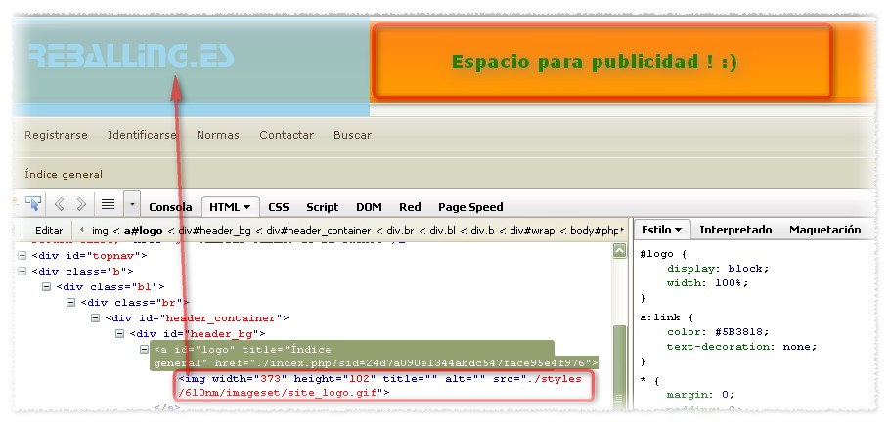Image resolution: width=889 pixels, height=423 pixels.
Task: Collapse the header_container div node
Action: [96, 317]
